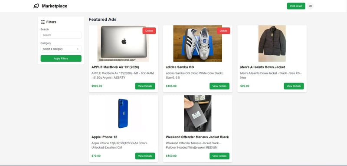This screenshot has width=347, height=166.
Task: Click the blue iPhone 12 image
Action: (x=123, y=113)
